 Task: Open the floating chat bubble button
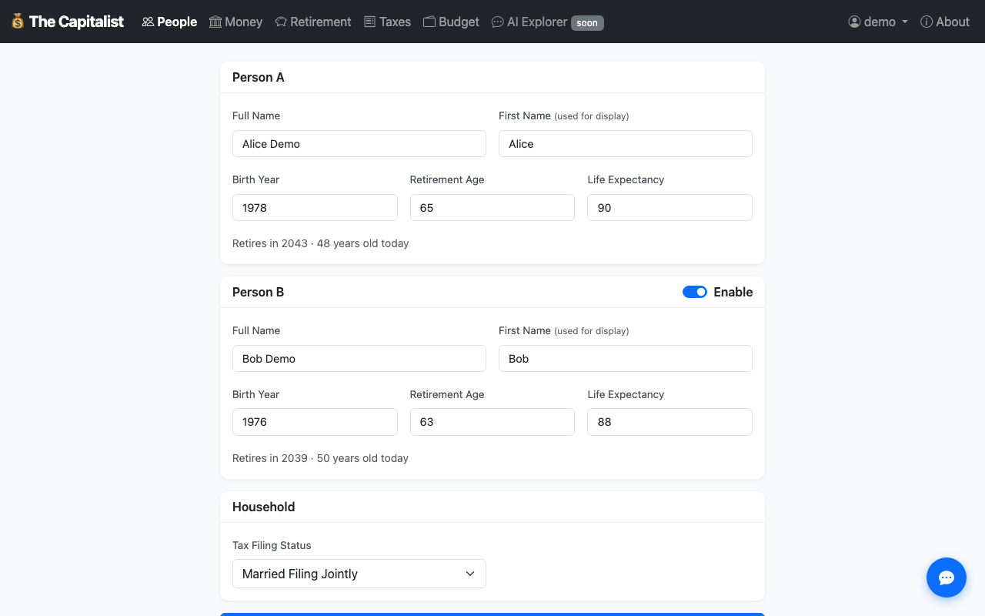click(x=946, y=577)
